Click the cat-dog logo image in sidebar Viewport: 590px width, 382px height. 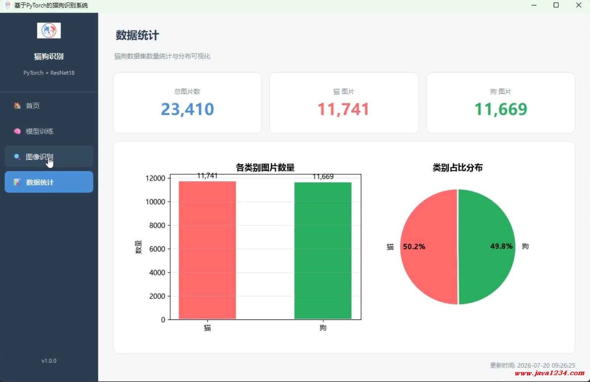coord(49,30)
